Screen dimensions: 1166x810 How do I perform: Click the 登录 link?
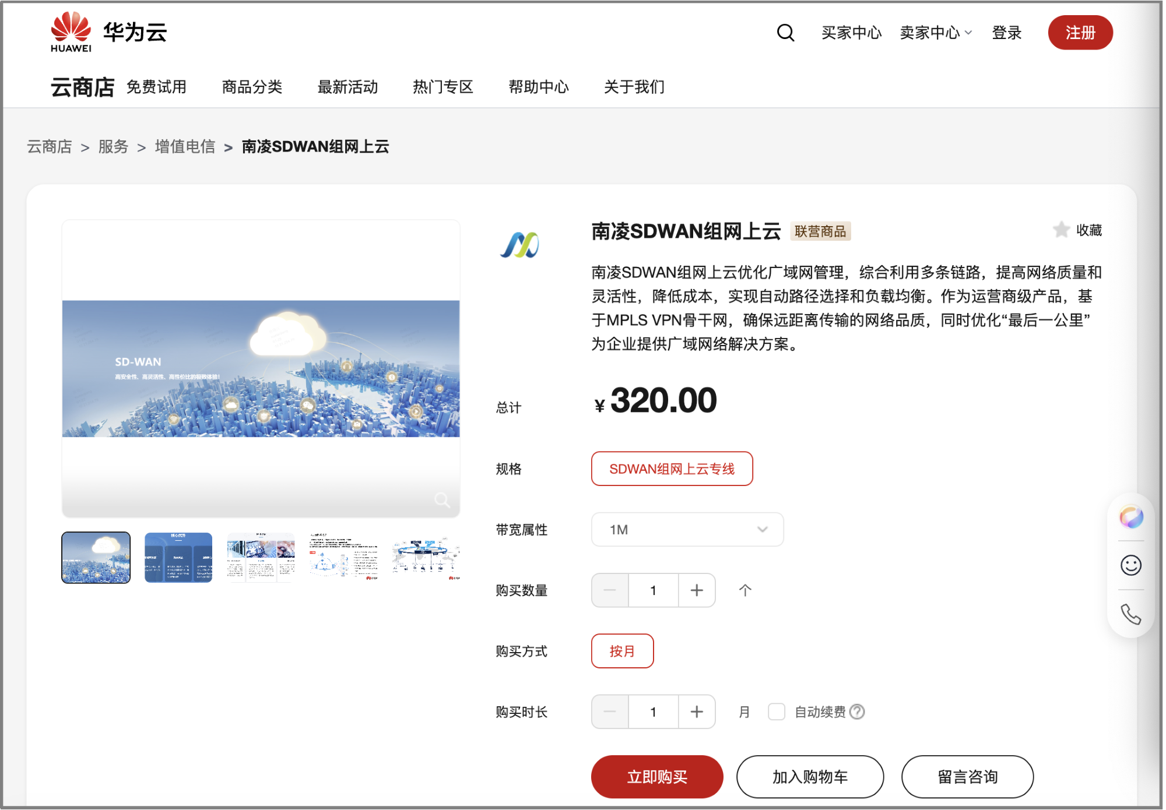pos(1007,33)
